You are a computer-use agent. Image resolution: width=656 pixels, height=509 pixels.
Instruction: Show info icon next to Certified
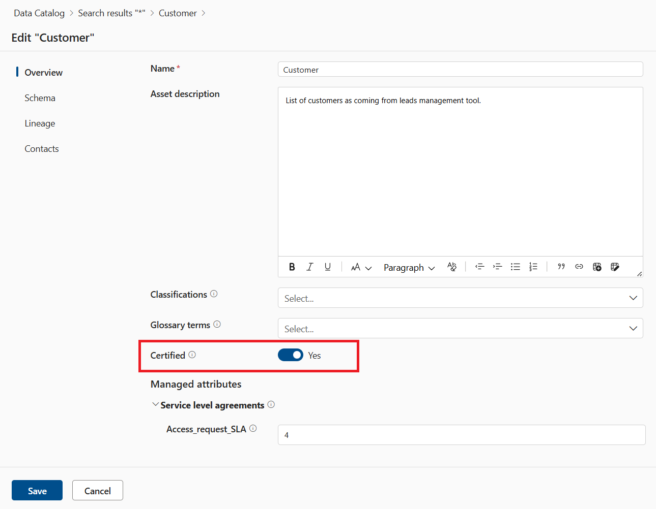192,355
